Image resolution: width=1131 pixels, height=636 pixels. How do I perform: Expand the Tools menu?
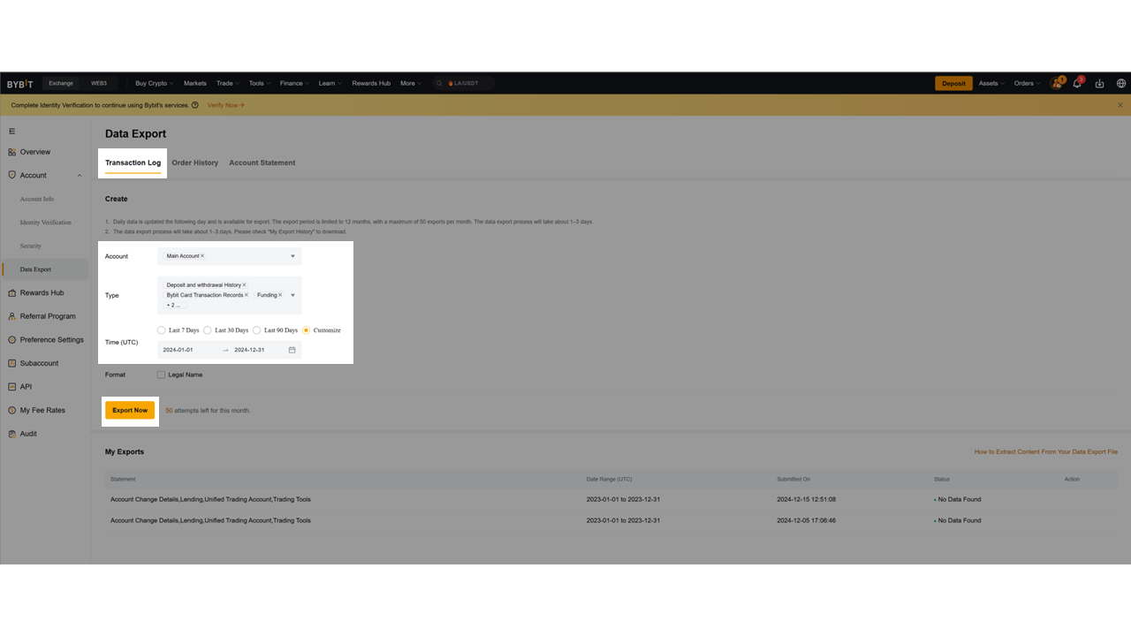pos(260,84)
